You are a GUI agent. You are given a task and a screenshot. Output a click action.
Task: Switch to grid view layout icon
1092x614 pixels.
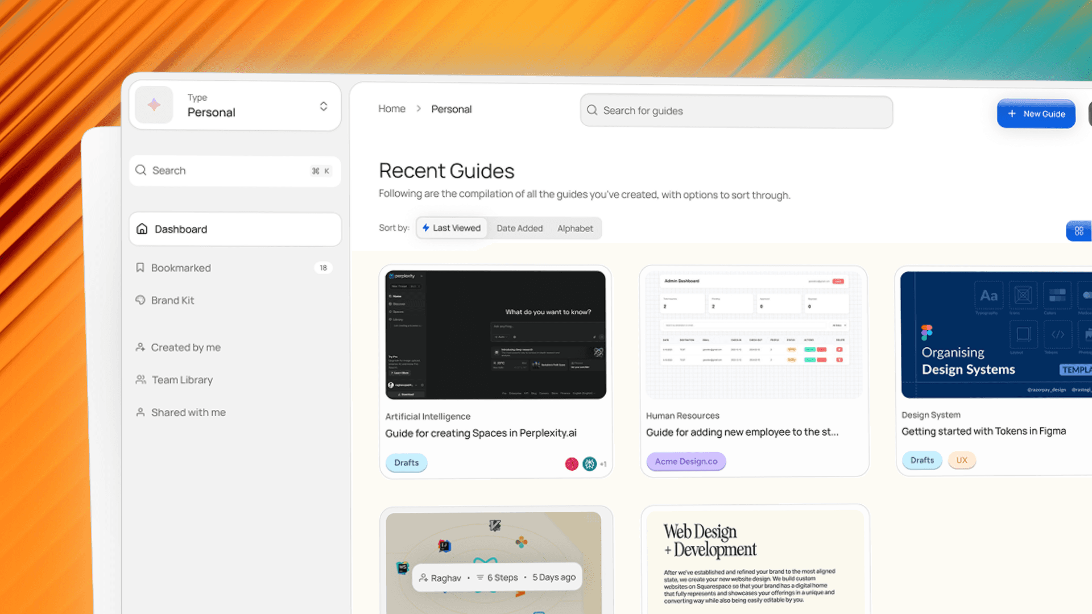pyautogui.click(x=1079, y=231)
